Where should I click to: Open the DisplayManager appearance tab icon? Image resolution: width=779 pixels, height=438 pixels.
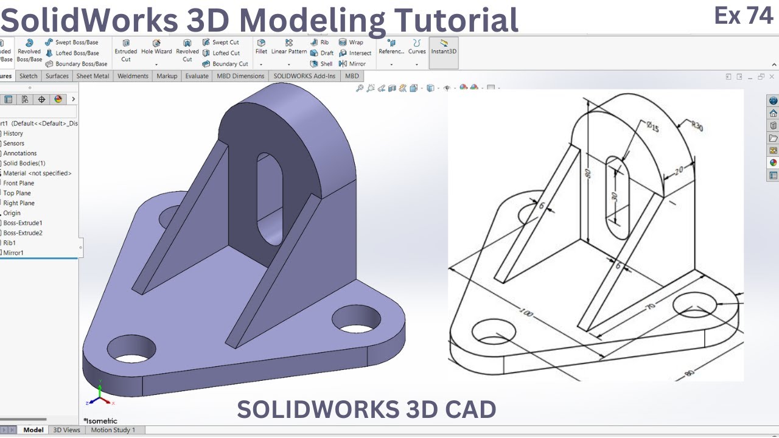58,99
